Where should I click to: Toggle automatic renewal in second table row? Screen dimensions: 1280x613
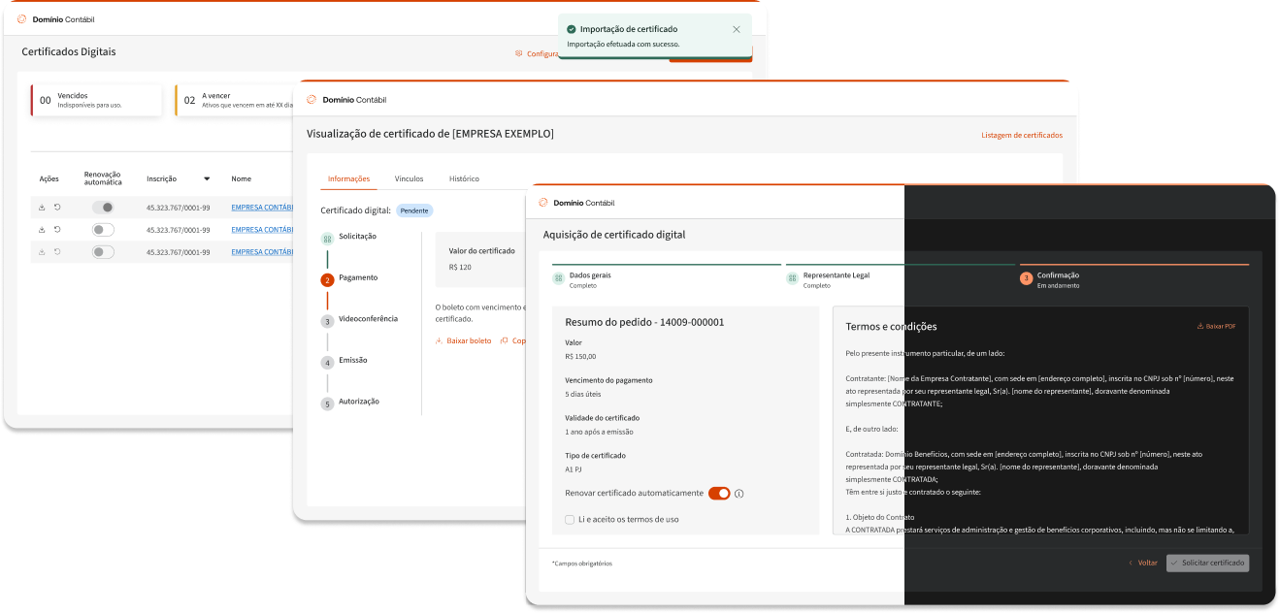pyautogui.click(x=103, y=229)
